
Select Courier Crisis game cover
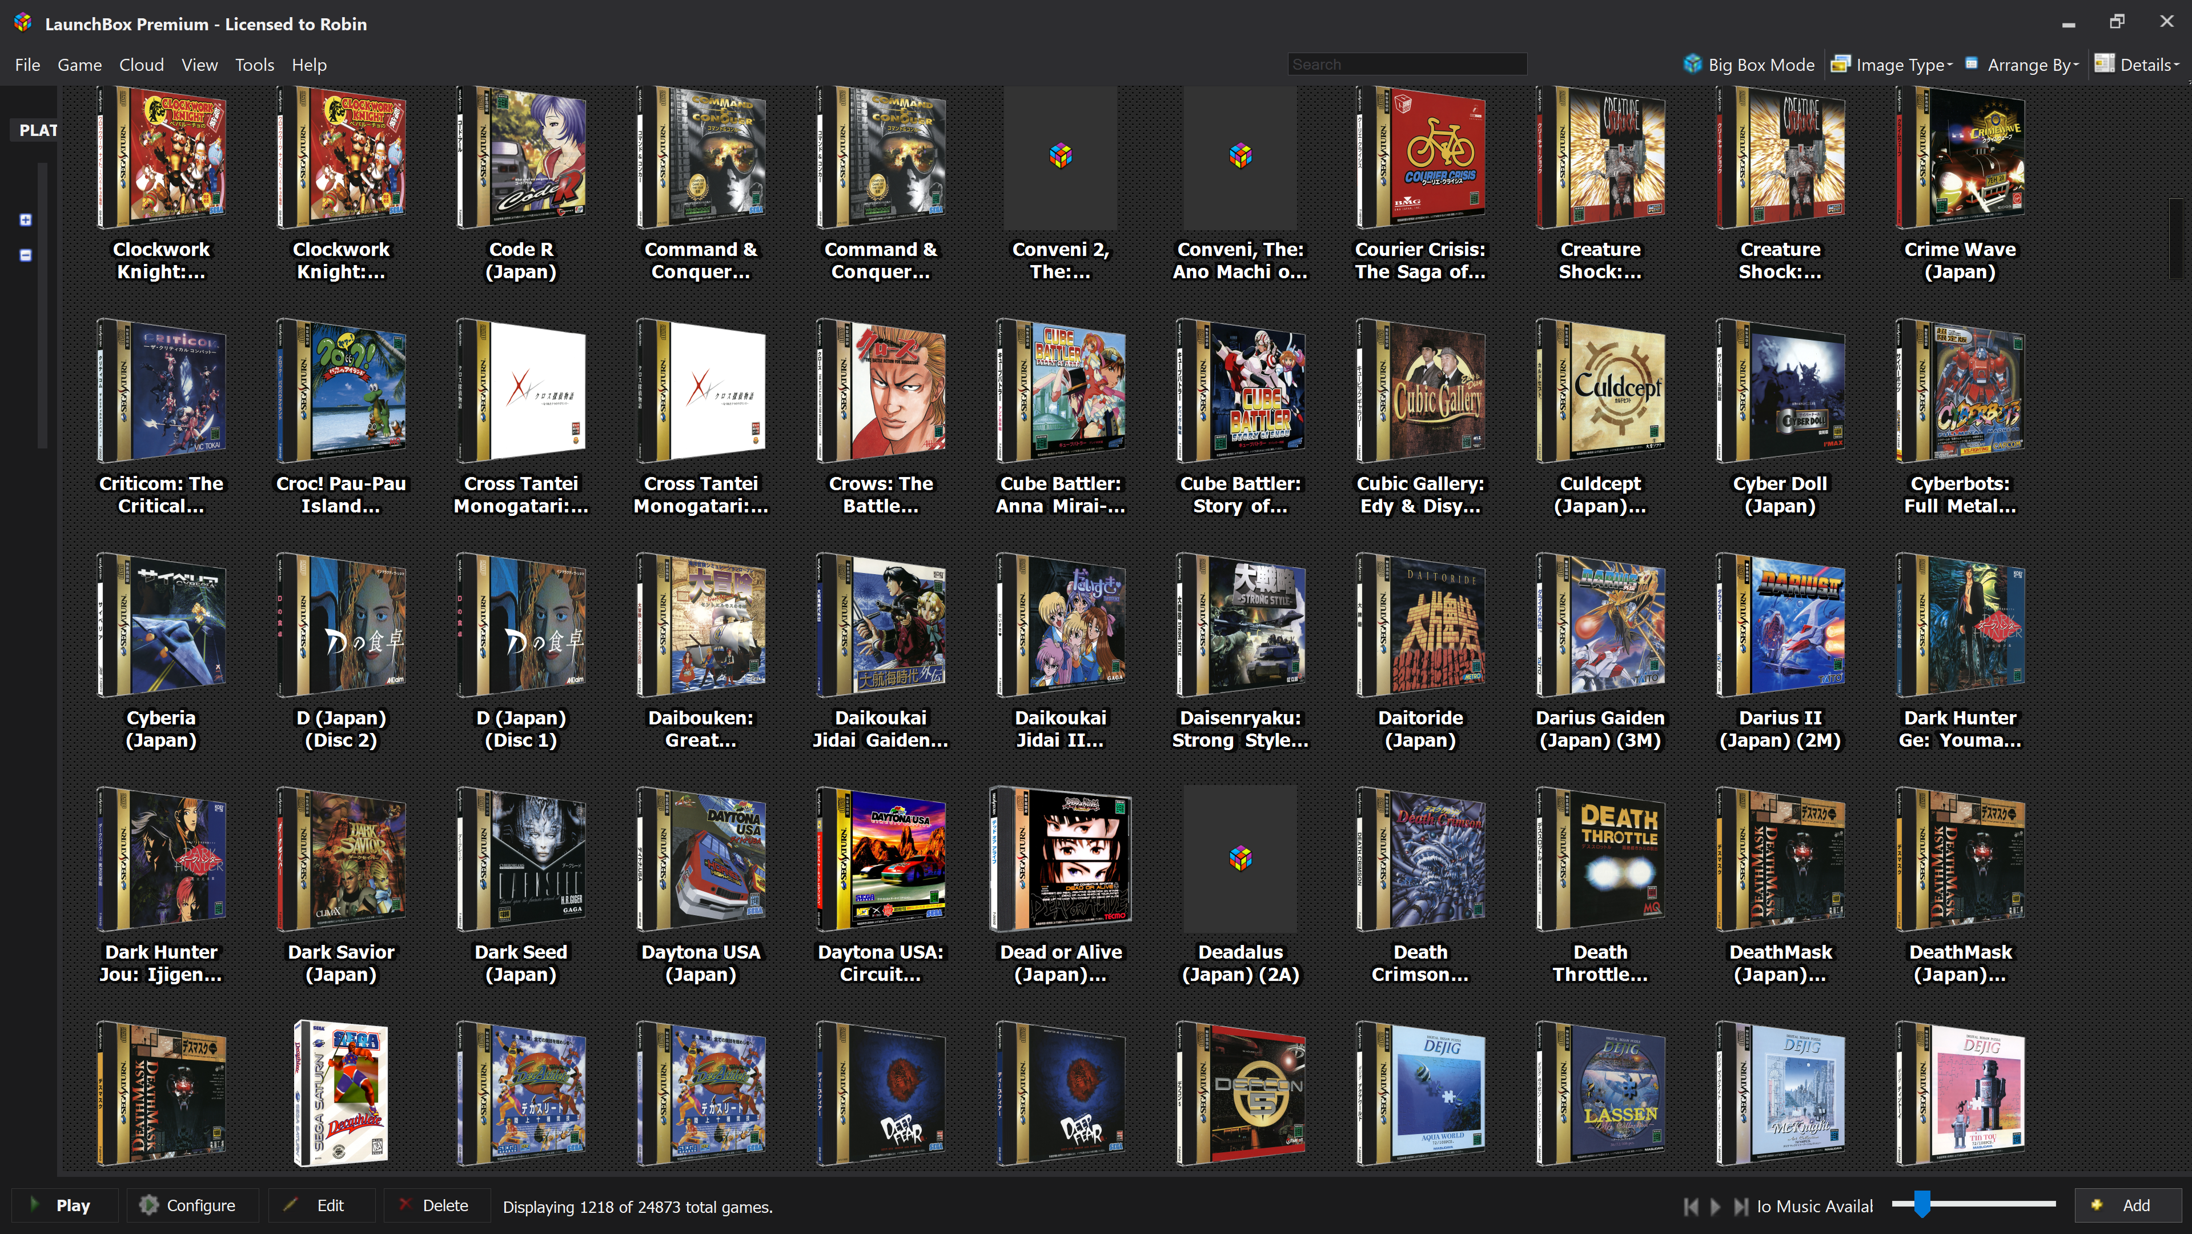pos(1420,158)
